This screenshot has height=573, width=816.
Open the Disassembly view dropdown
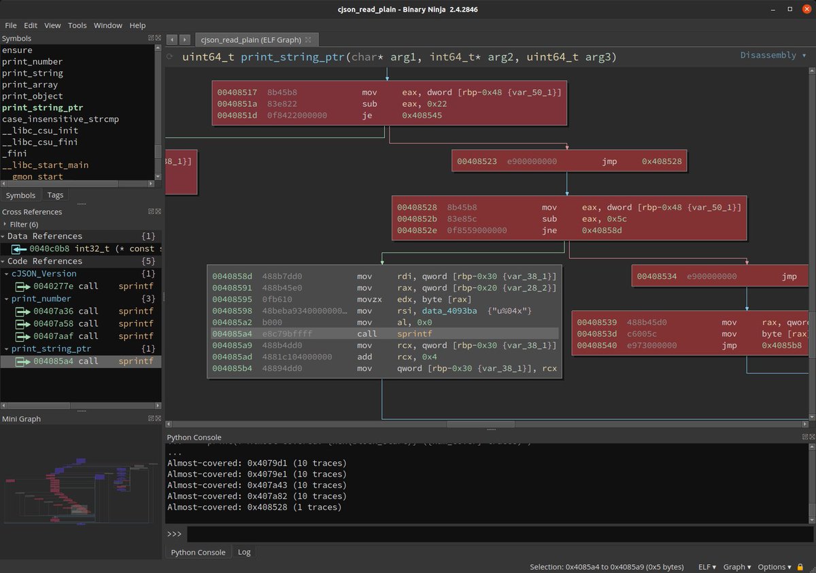point(773,55)
